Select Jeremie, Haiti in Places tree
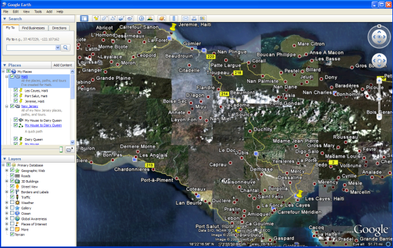Image resolution: width=393 pixels, height=248 pixels. [x=35, y=102]
